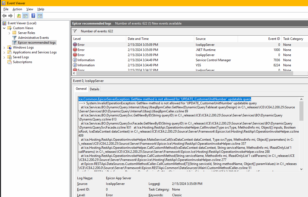
Task: Collapse the Custom Views tree node
Action: pos(4,28)
